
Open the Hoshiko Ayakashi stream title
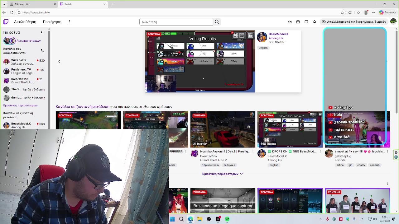point(225,152)
